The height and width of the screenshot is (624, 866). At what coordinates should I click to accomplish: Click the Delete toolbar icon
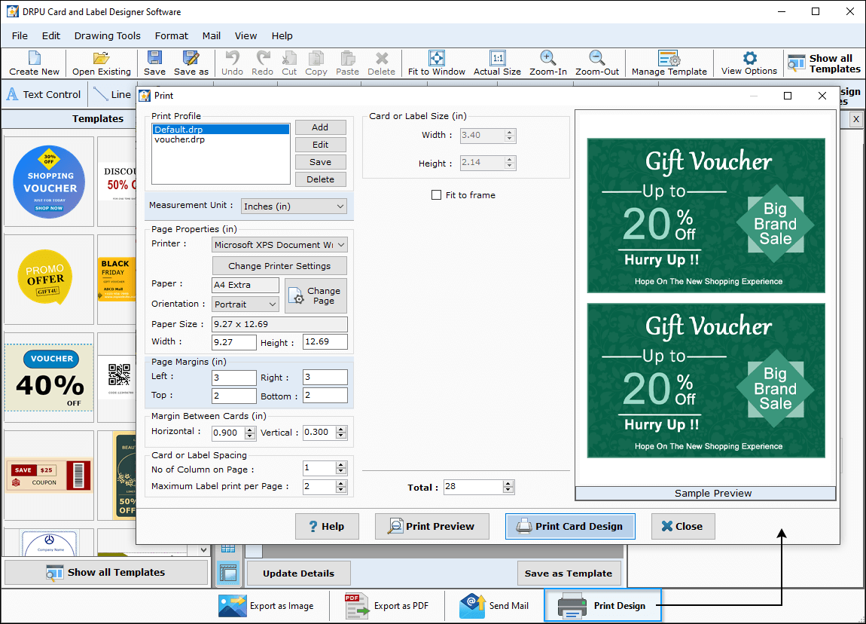pyautogui.click(x=382, y=63)
